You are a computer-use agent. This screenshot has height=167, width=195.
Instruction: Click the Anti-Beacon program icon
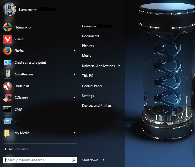pos(8,74)
